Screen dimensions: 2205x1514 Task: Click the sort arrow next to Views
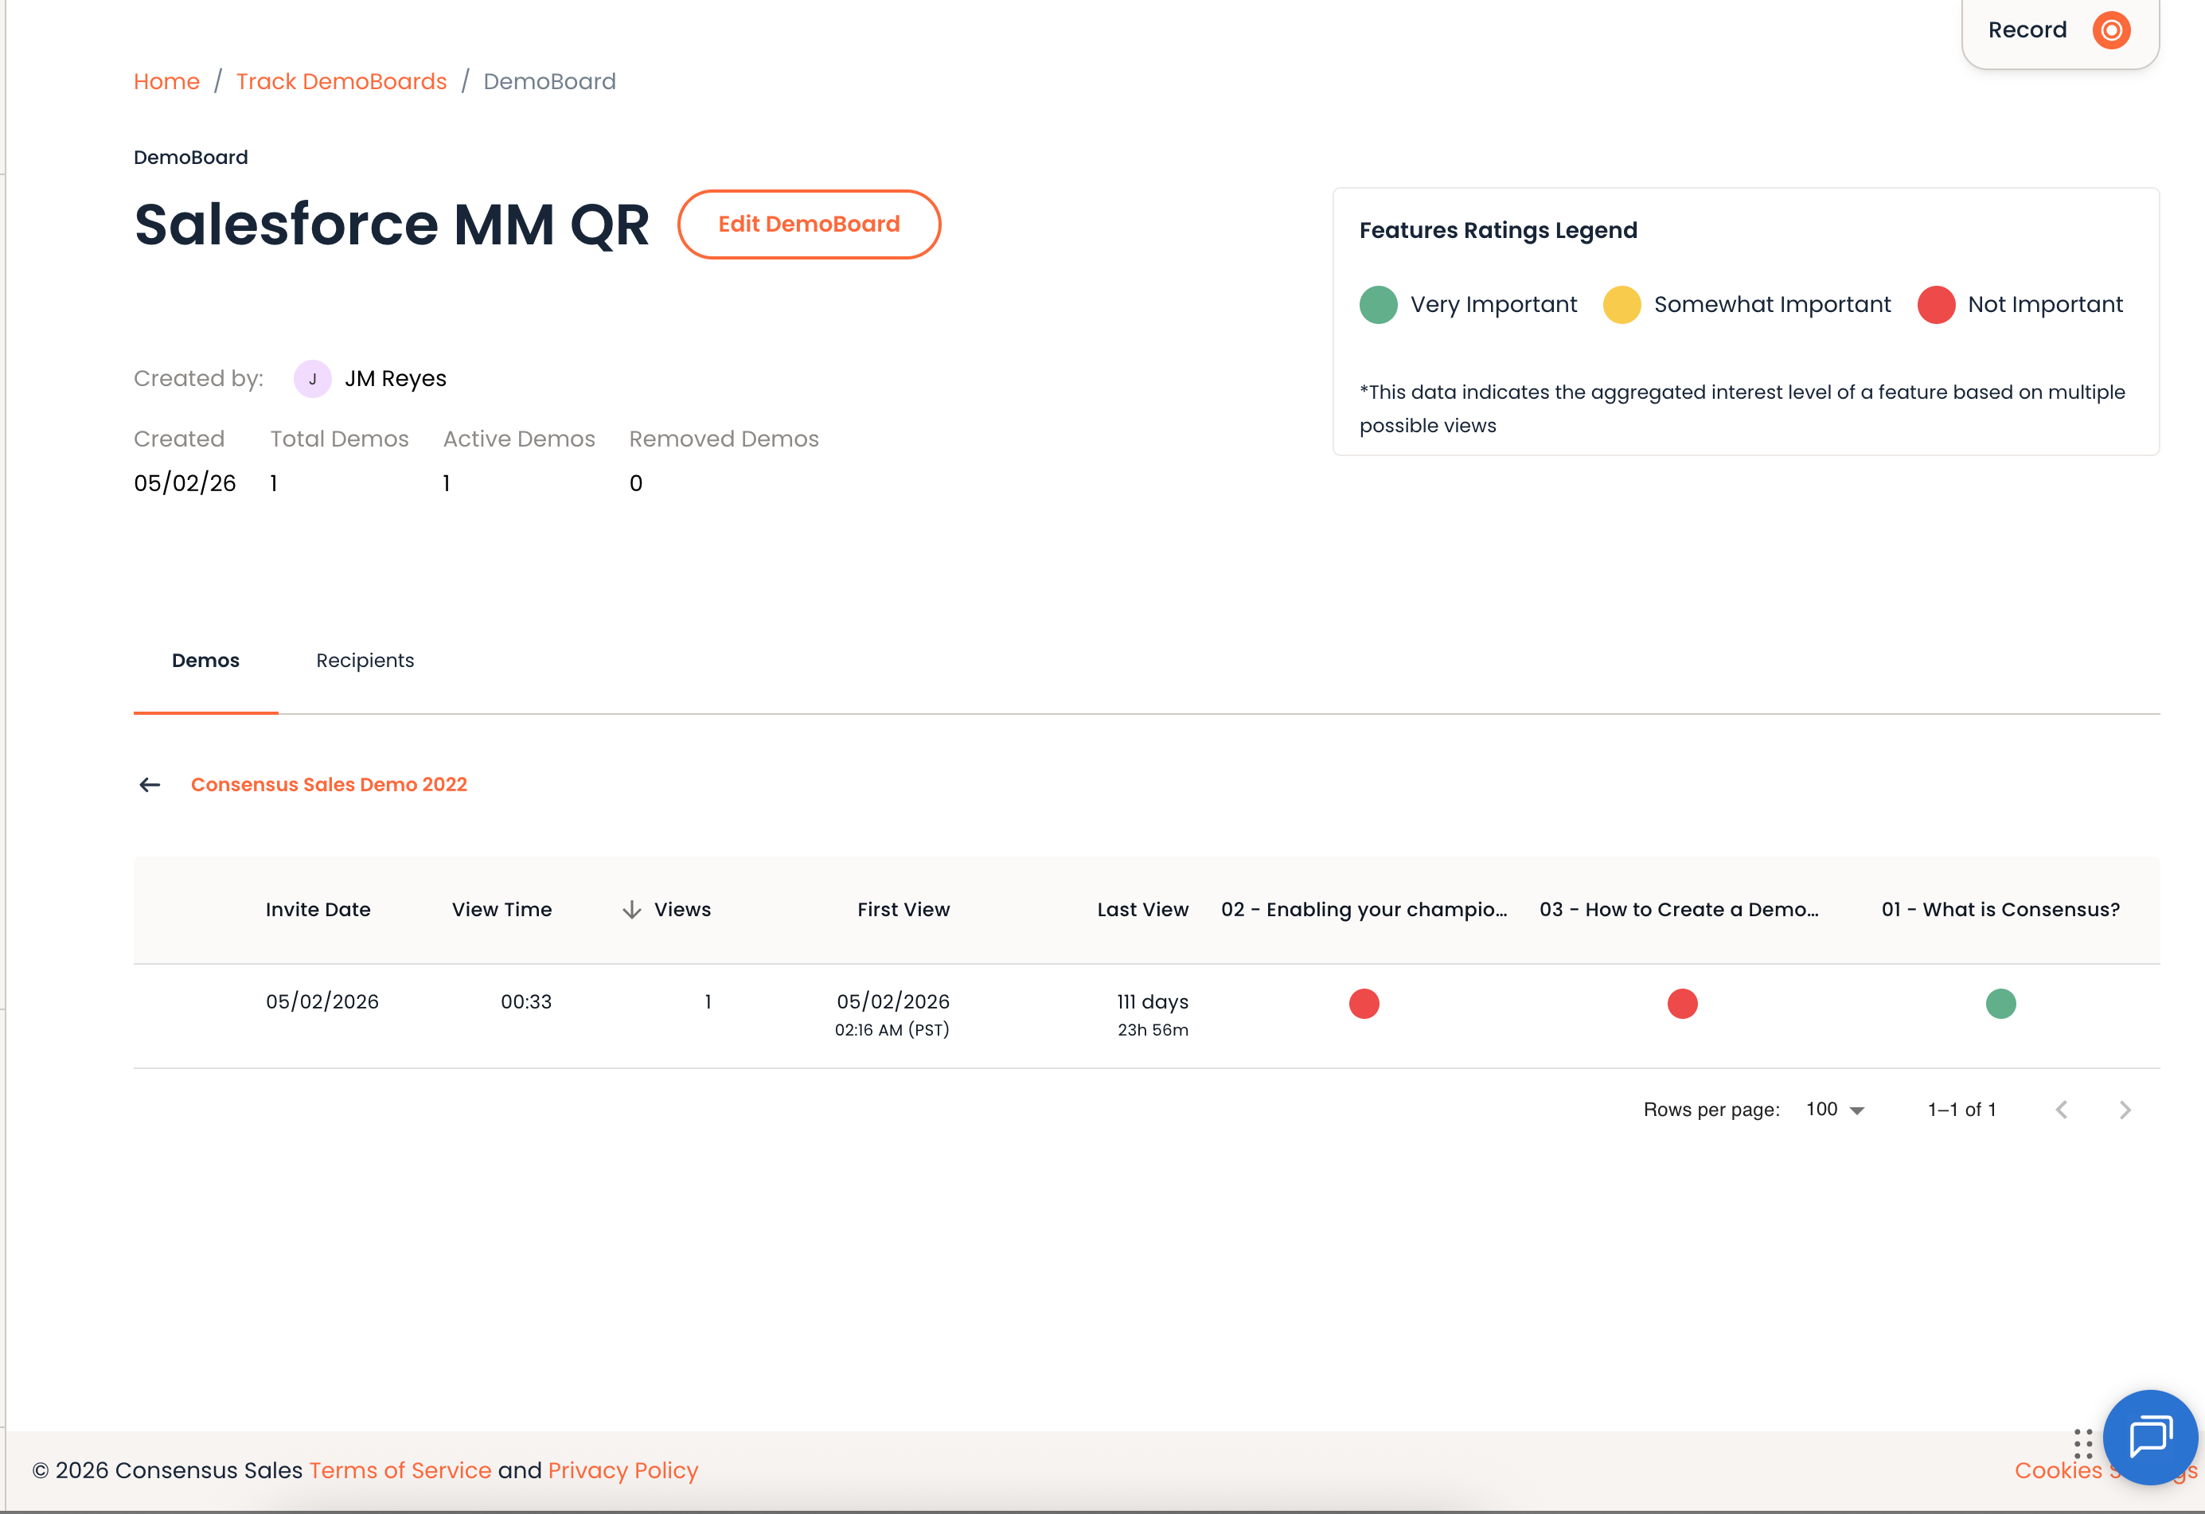coord(632,910)
